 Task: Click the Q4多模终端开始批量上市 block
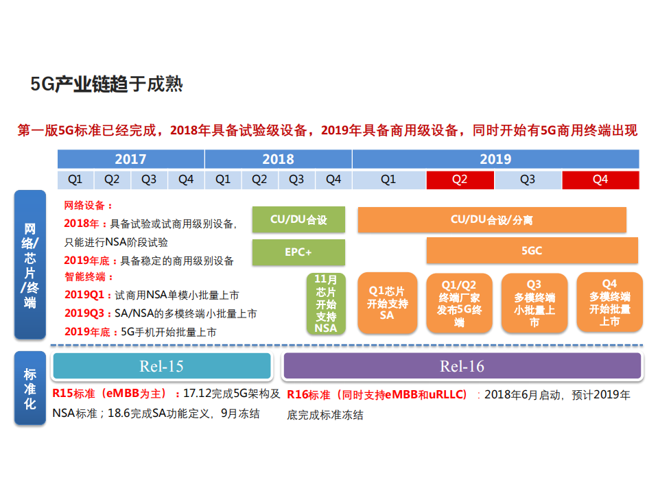click(x=609, y=302)
